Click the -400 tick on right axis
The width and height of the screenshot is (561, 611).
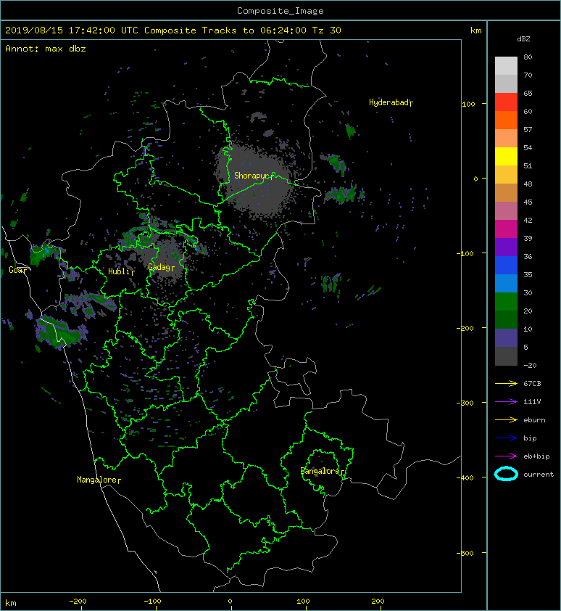[x=465, y=477]
